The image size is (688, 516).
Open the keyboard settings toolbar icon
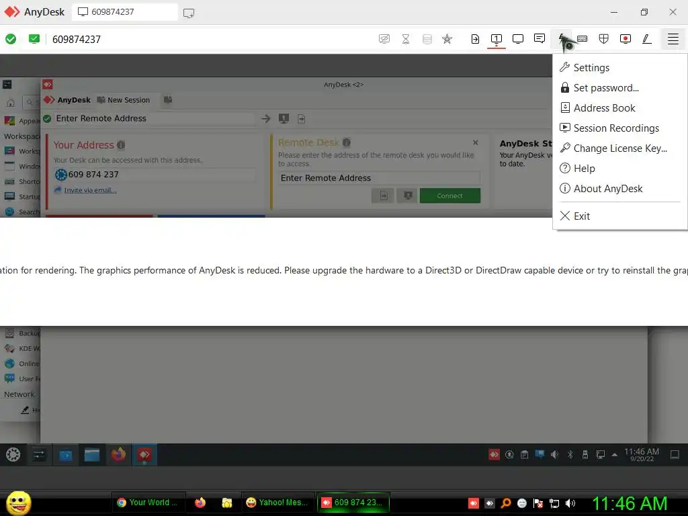click(583, 39)
